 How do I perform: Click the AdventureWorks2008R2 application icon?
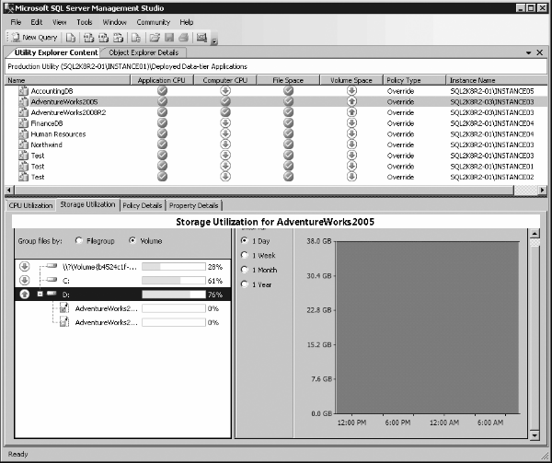23,112
